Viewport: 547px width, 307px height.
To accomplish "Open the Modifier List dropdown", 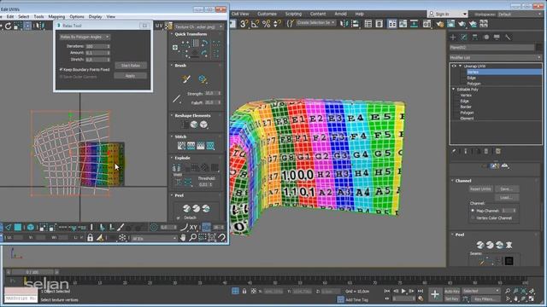I will [x=496, y=57].
